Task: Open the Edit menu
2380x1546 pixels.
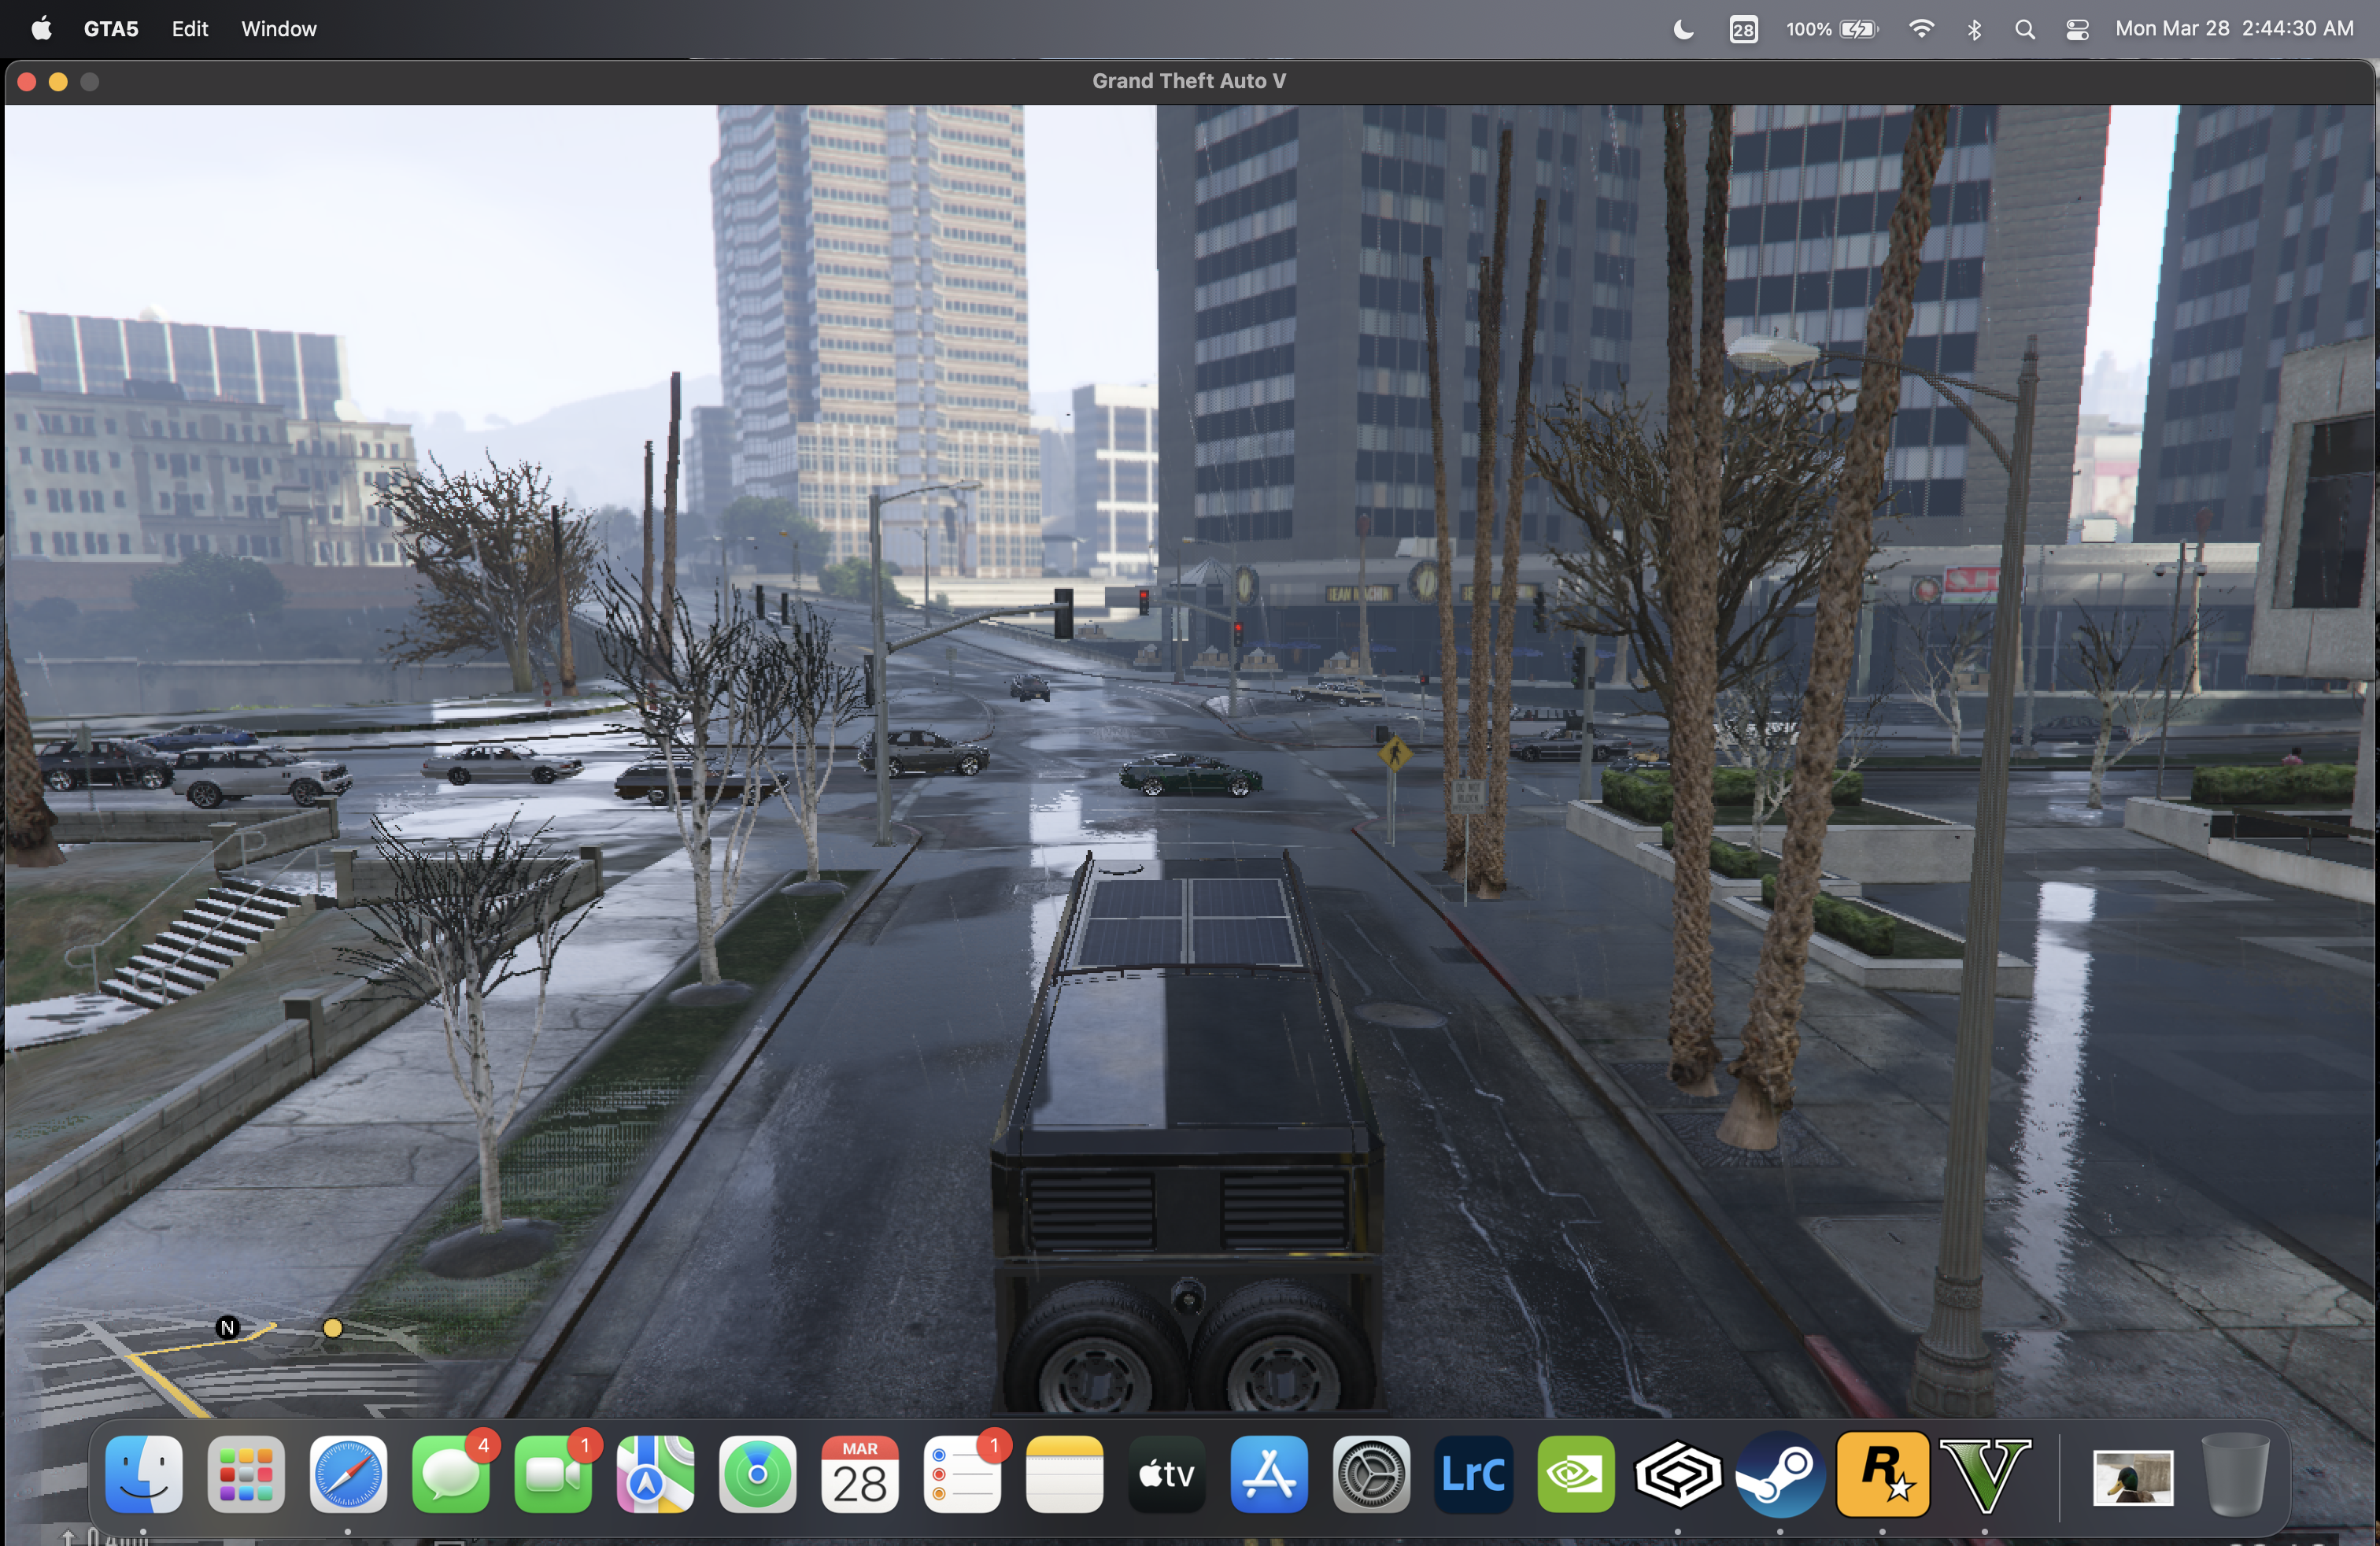Action: [x=189, y=29]
